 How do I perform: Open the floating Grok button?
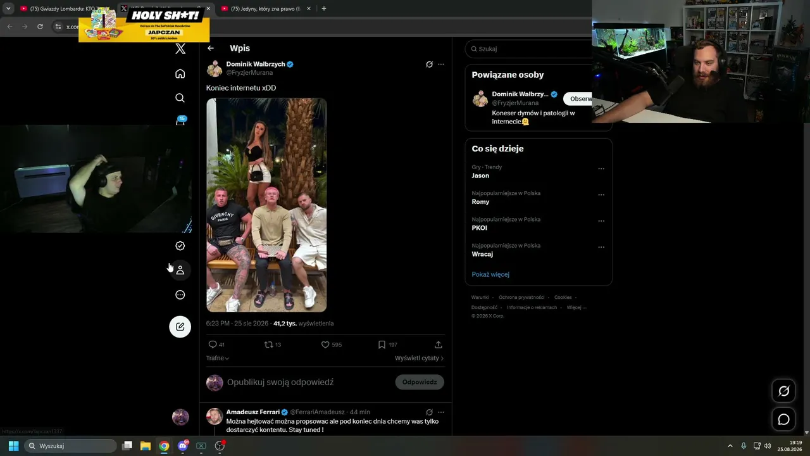pyautogui.click(x=783, y=391)
